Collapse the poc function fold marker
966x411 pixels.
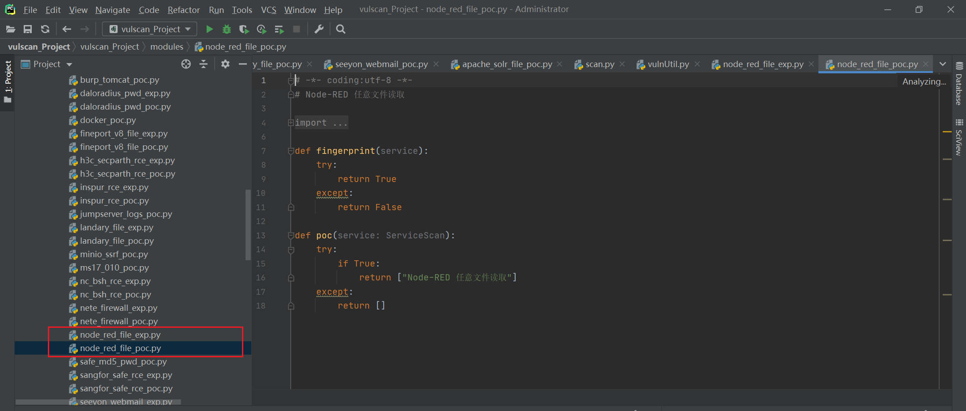tap(291, 236)
